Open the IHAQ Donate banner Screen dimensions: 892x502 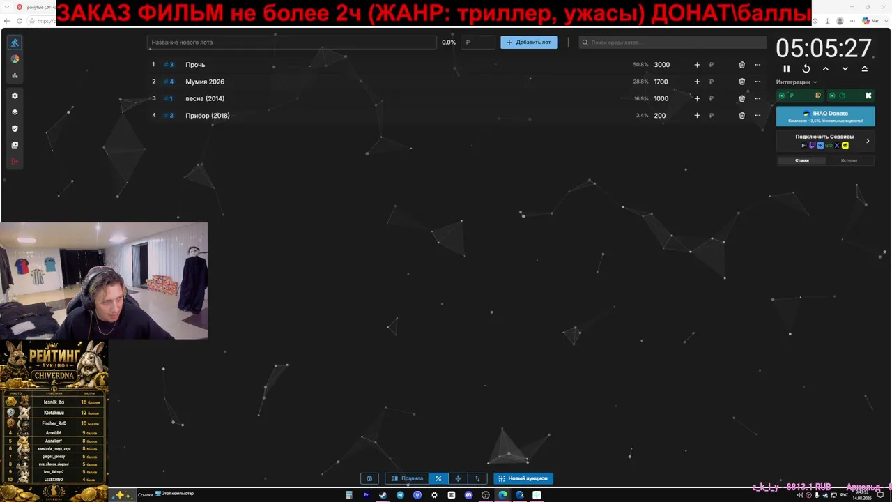coord(826,116)
